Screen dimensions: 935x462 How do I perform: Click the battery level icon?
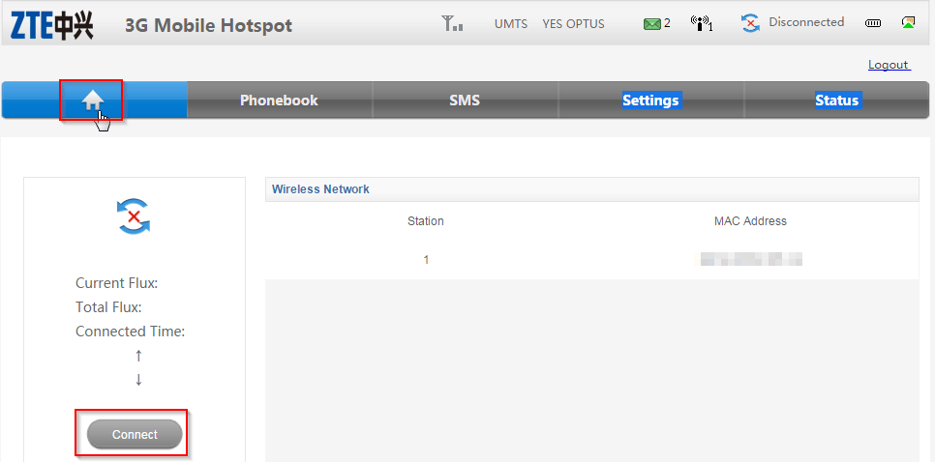[x=873, y=23]
